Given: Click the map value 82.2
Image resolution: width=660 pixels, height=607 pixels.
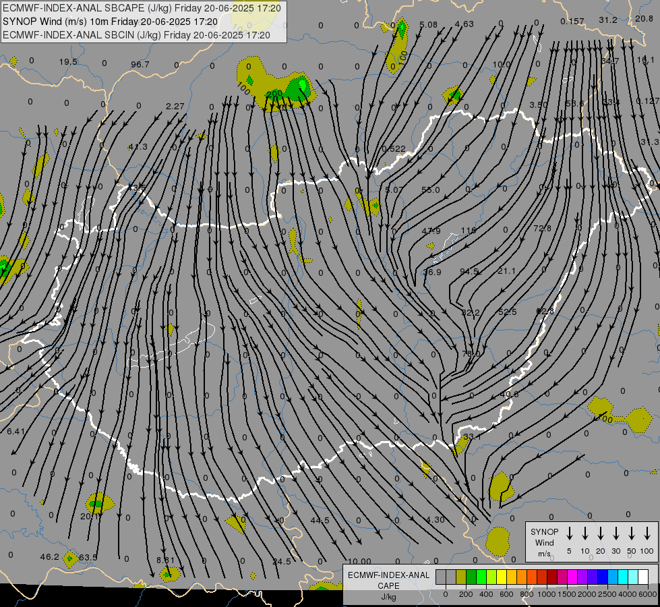Looking at the screenshot, I should pyautogui.click(x=471, y=312).
